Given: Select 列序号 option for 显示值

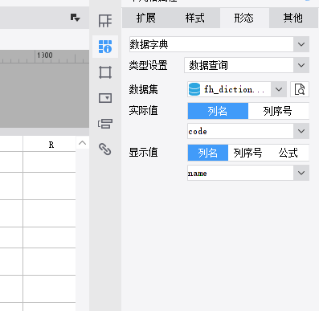Looking at the screenshot, I should (x=247, y=153).
